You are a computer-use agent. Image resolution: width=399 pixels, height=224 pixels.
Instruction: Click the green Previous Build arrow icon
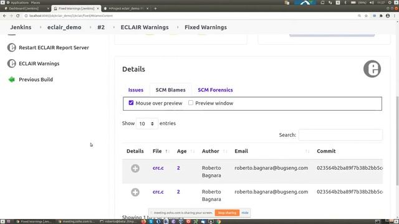tap(11, 80)
